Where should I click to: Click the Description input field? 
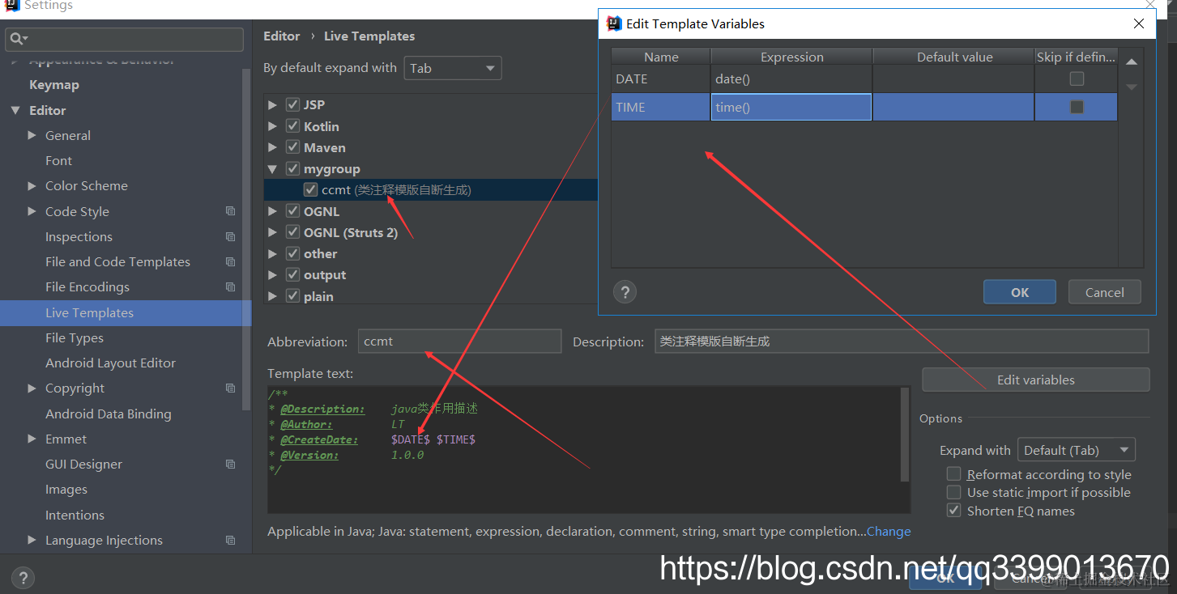902,342
